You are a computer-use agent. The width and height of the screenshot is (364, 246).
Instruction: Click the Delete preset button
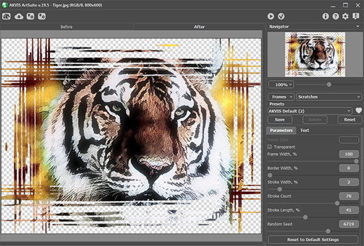click(315, 120)
